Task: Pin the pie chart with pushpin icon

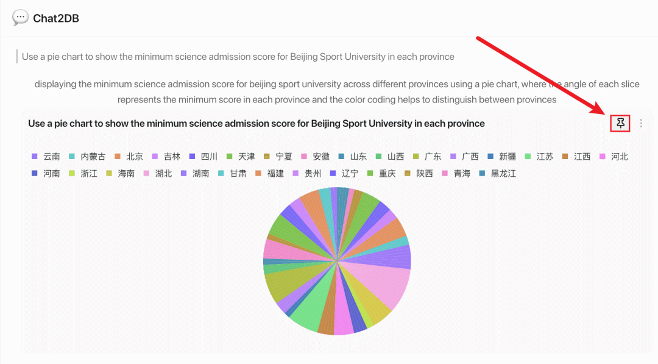Action: (620, 123)
